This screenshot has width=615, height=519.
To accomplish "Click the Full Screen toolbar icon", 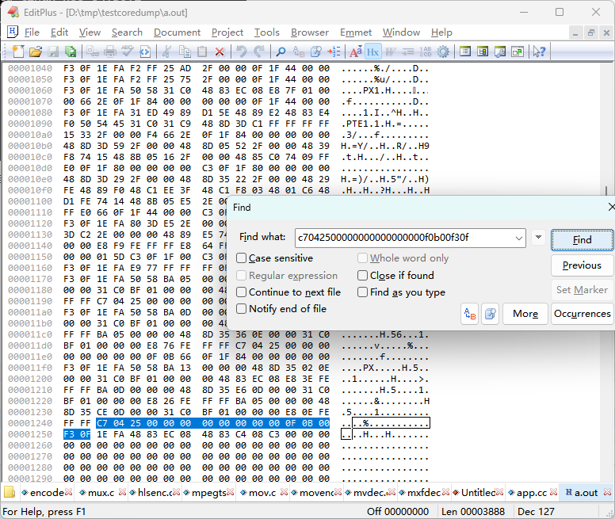I will 518,52.
